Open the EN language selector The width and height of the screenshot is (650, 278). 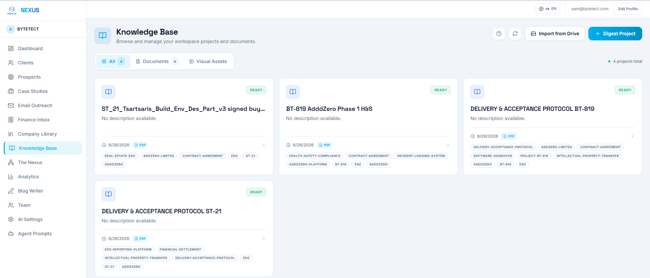coord(548,9)
